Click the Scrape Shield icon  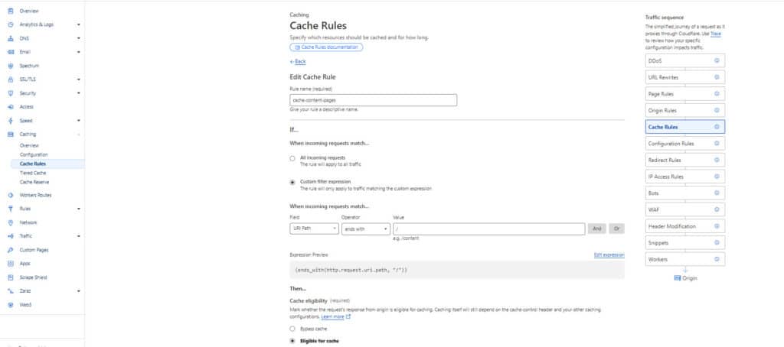click(x=11, y=277)
